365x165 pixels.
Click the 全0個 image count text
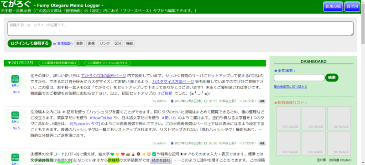point(322,160)
